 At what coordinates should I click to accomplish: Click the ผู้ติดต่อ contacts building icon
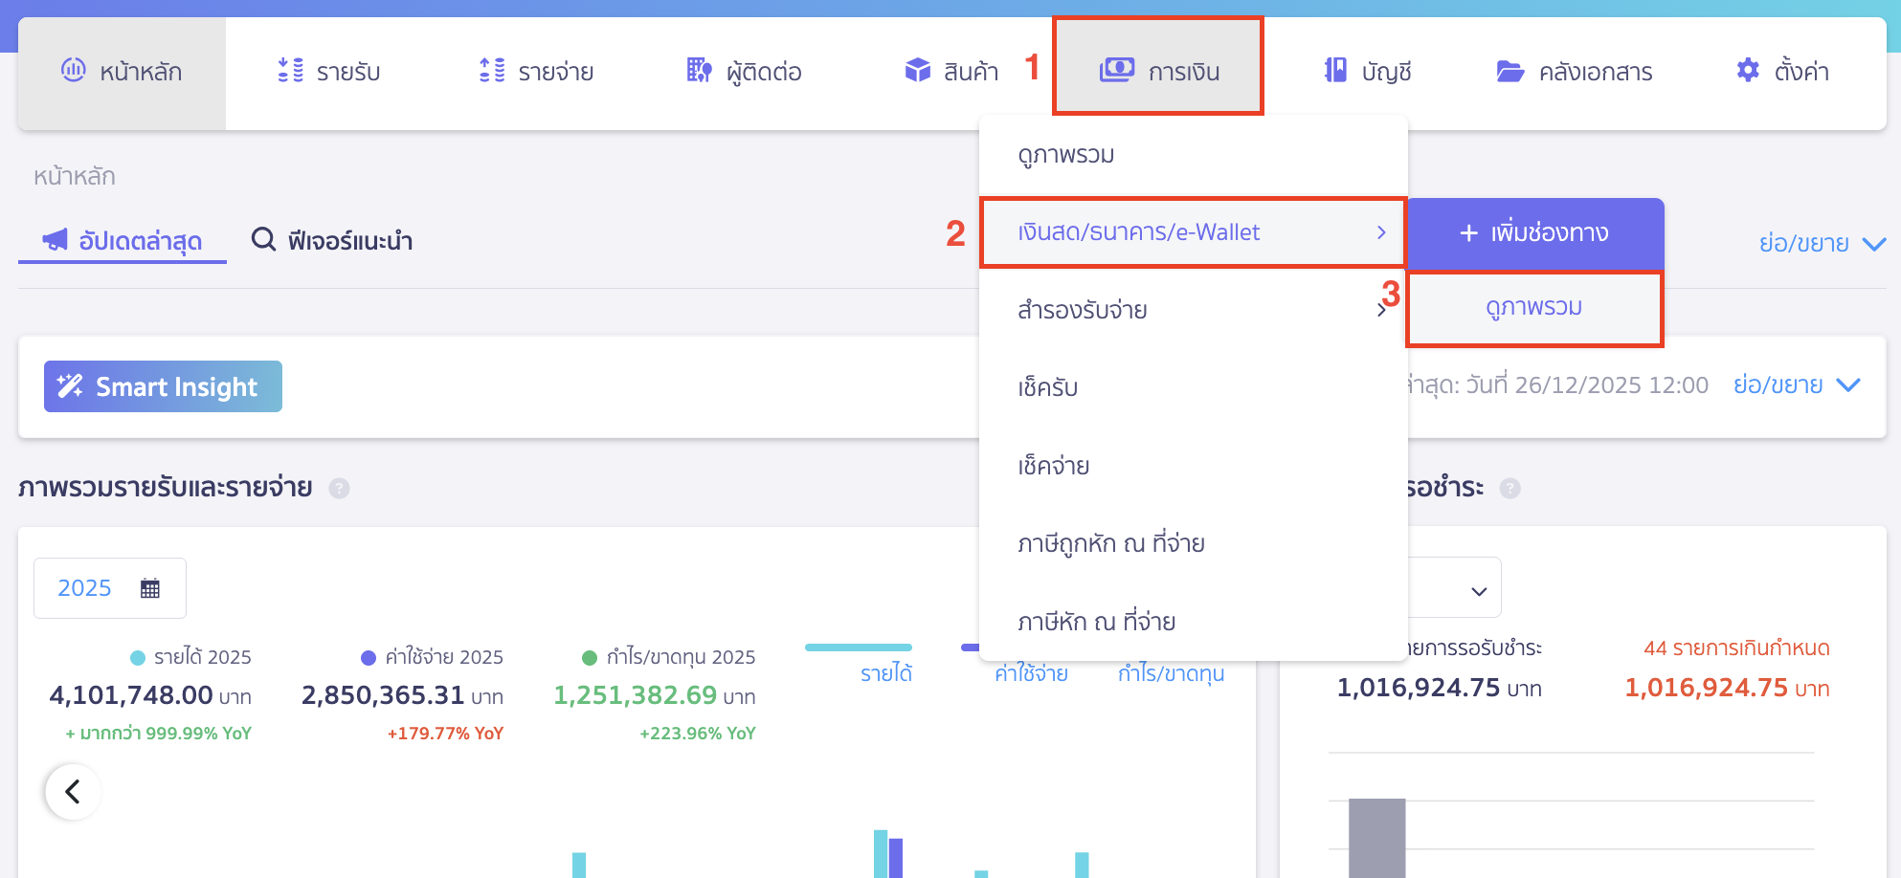tap(700, 71)
